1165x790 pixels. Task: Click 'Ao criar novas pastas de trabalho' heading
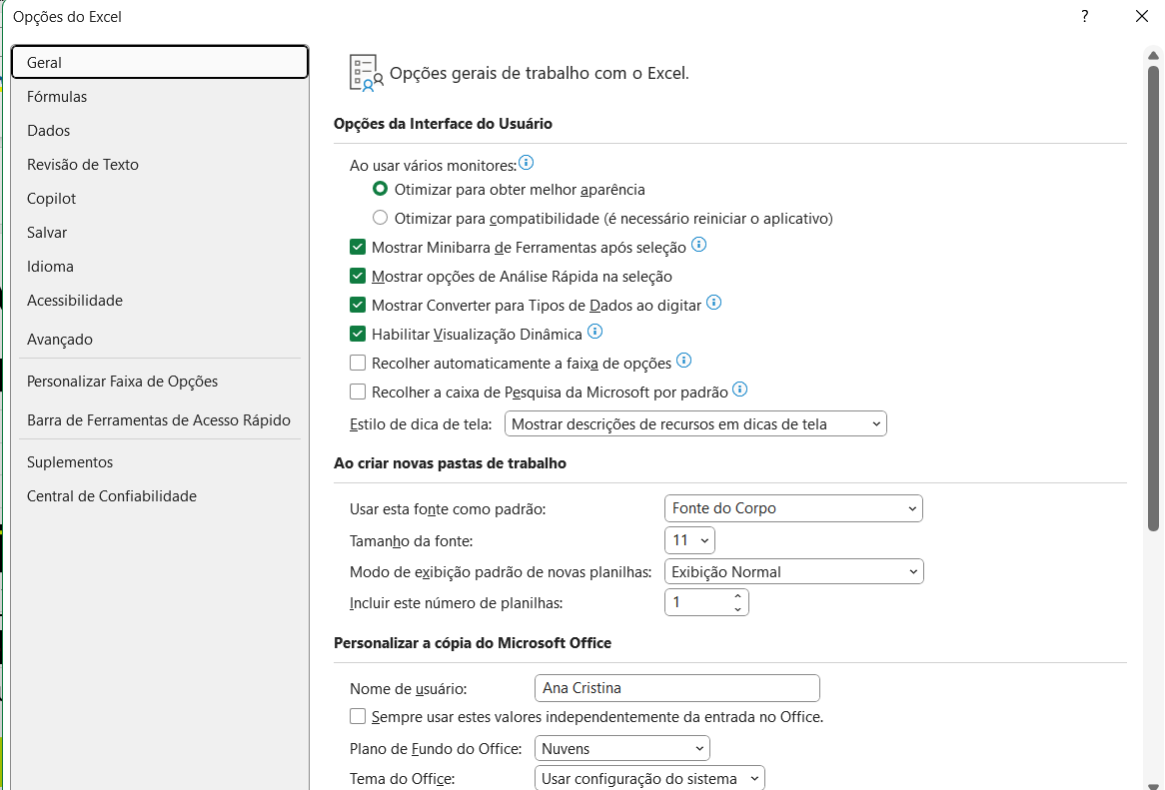pyautogui.click(x=451, y=463)
